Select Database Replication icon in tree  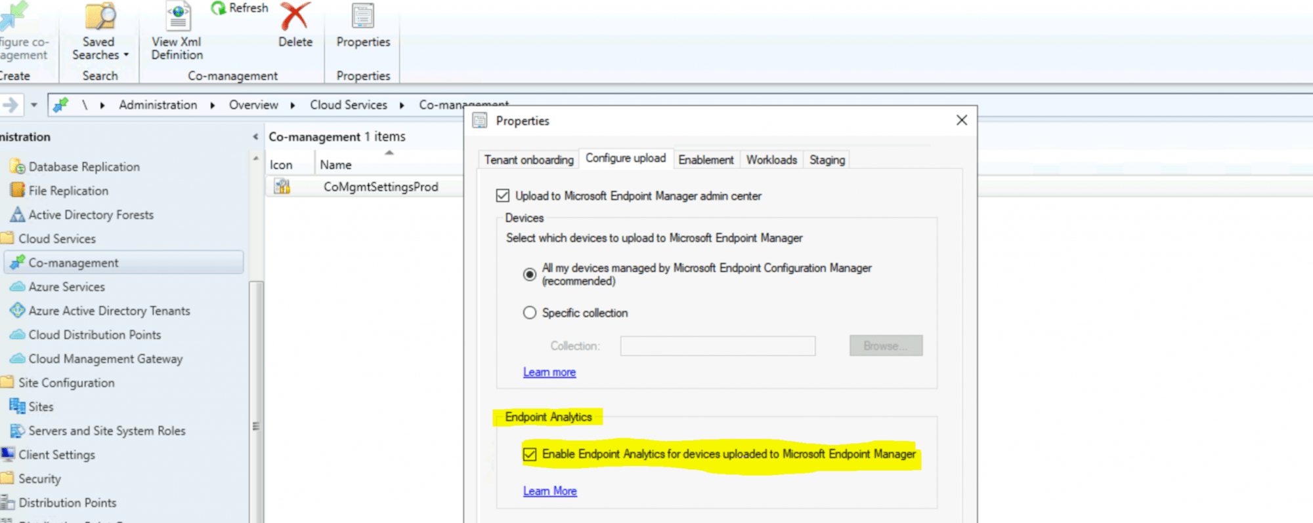click(18, 166)
